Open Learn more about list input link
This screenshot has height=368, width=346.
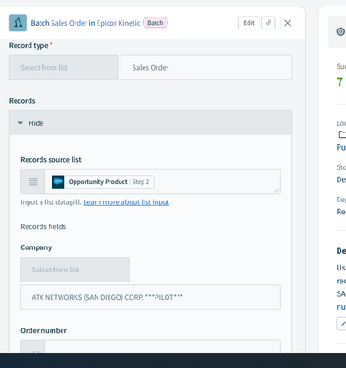click(126, 202)
